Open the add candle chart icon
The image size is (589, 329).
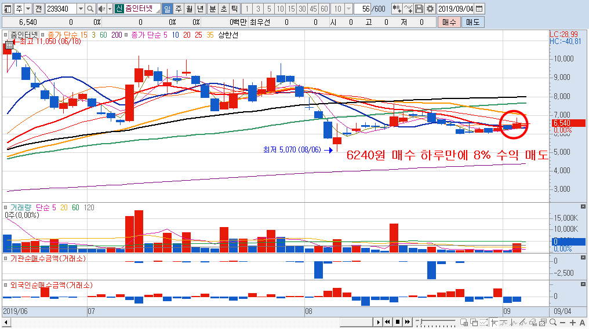click(x=397, y=9)
